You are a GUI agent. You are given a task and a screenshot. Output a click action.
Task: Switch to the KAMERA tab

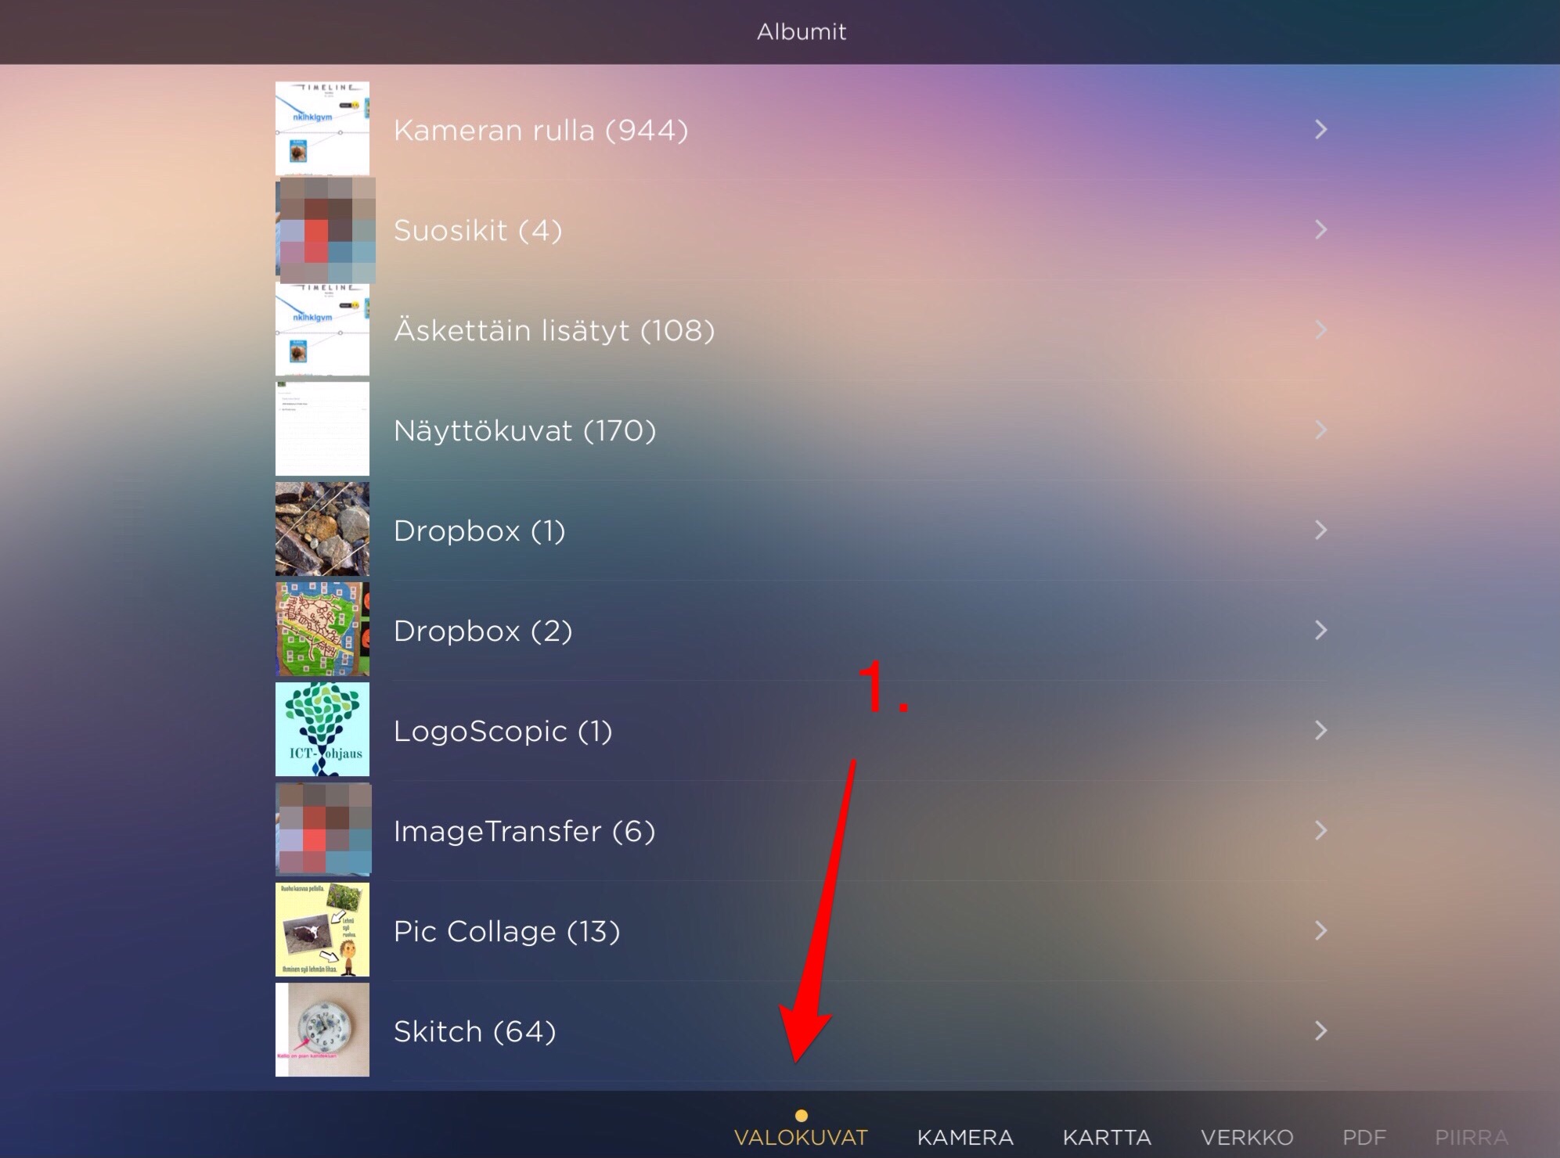964,1137
